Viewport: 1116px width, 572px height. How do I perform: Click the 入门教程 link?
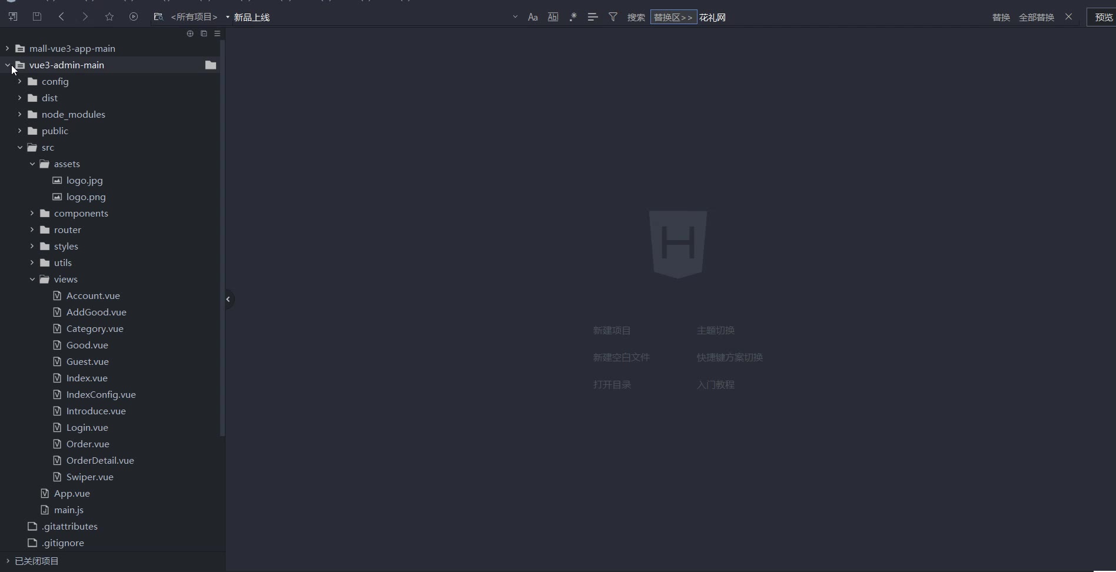tap(716, 384)
